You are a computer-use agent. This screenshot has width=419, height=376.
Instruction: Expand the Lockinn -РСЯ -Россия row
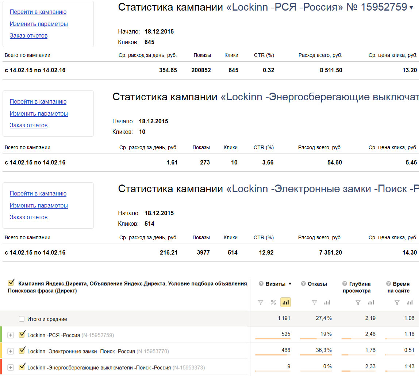coord(11,335)
